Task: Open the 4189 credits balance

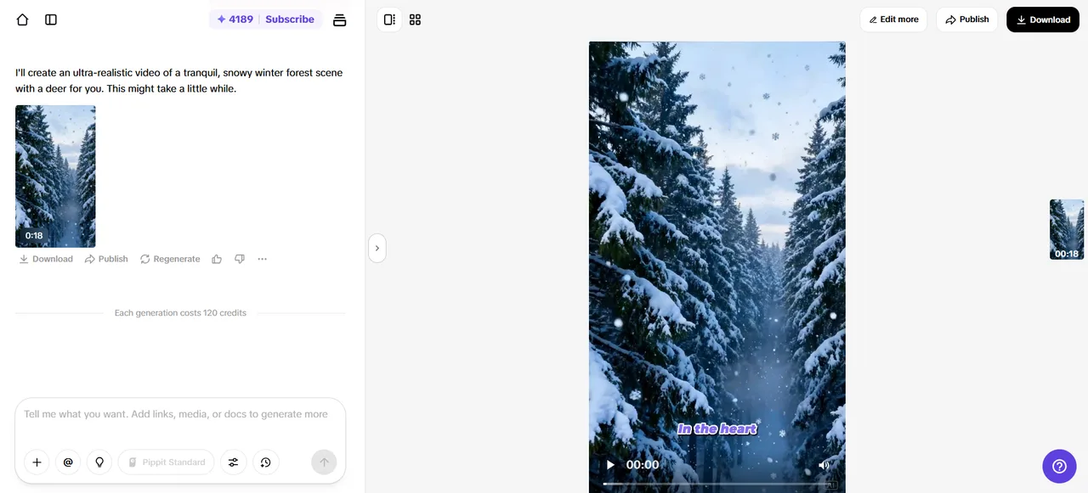Action: 235,20
